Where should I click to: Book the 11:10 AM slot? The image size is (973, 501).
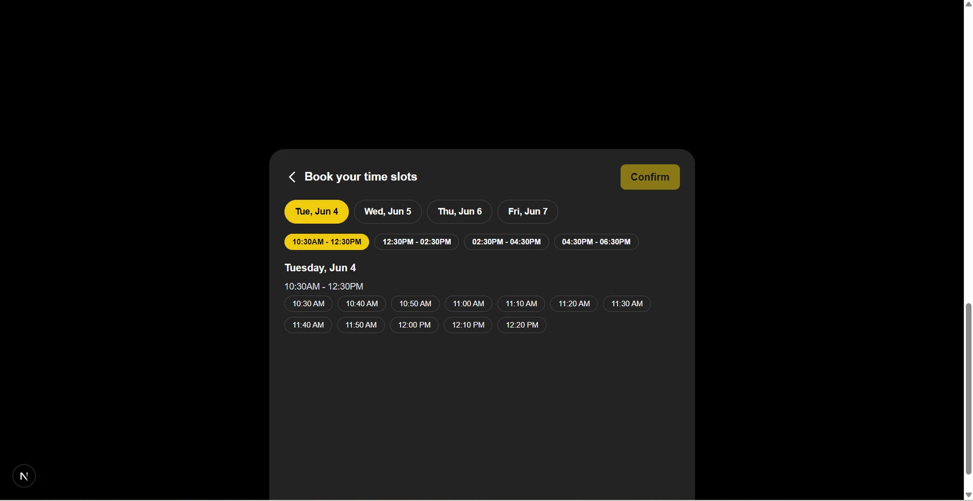(521, 304)
